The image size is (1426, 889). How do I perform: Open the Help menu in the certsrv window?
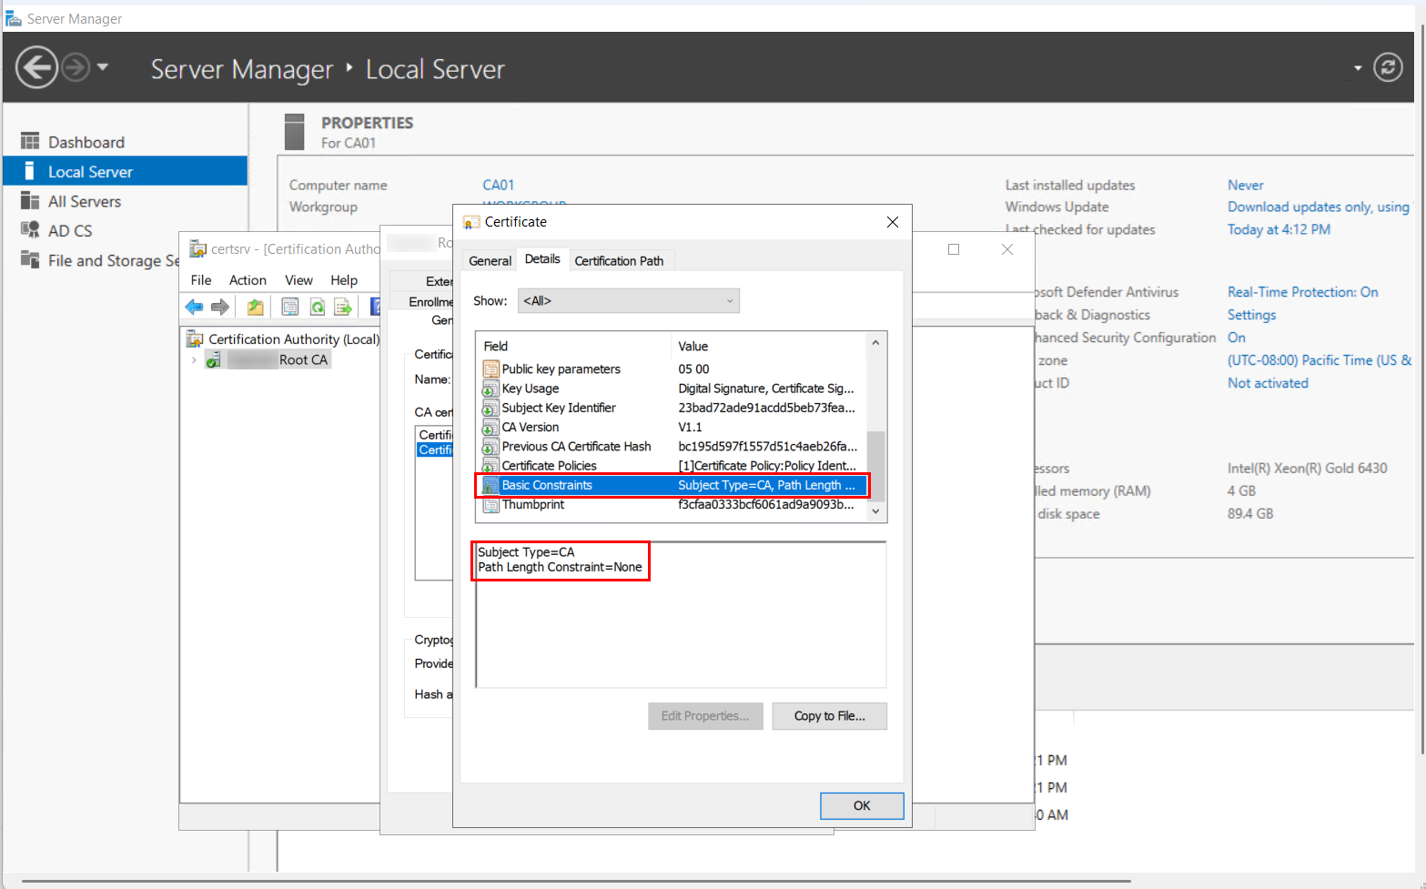tap(344, 280)
